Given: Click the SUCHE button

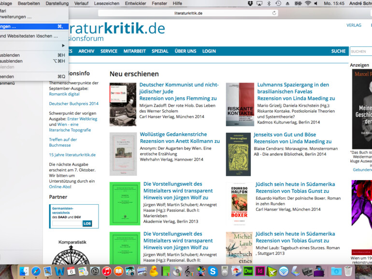Looking at the screenshot, I should [338, 51].
